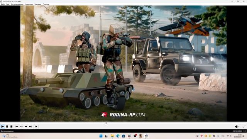Click the gamepad-shaped tray icon
The image size is (247, 139).
[x=214, y=136]
